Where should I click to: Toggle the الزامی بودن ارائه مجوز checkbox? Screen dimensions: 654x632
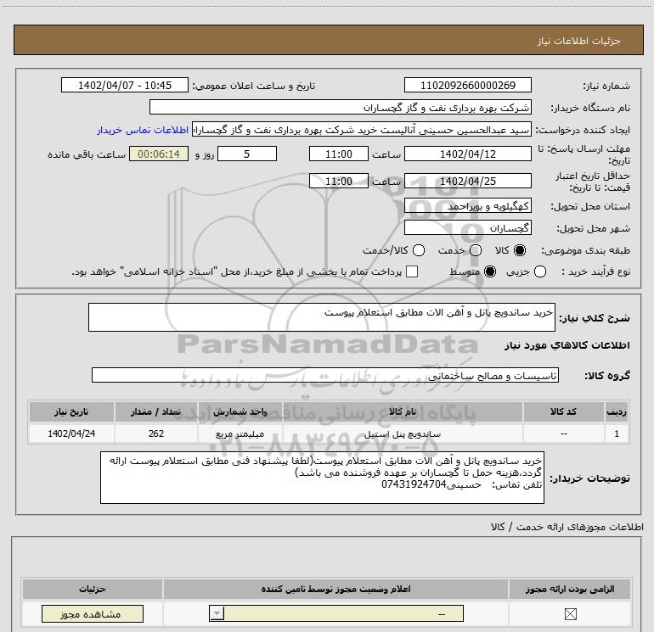pyautogui.click(x=570, y=613)
